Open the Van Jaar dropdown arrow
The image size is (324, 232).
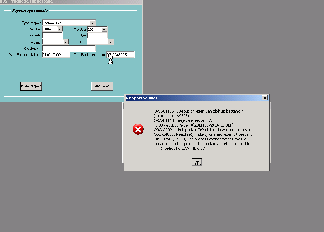pos(59,29)
